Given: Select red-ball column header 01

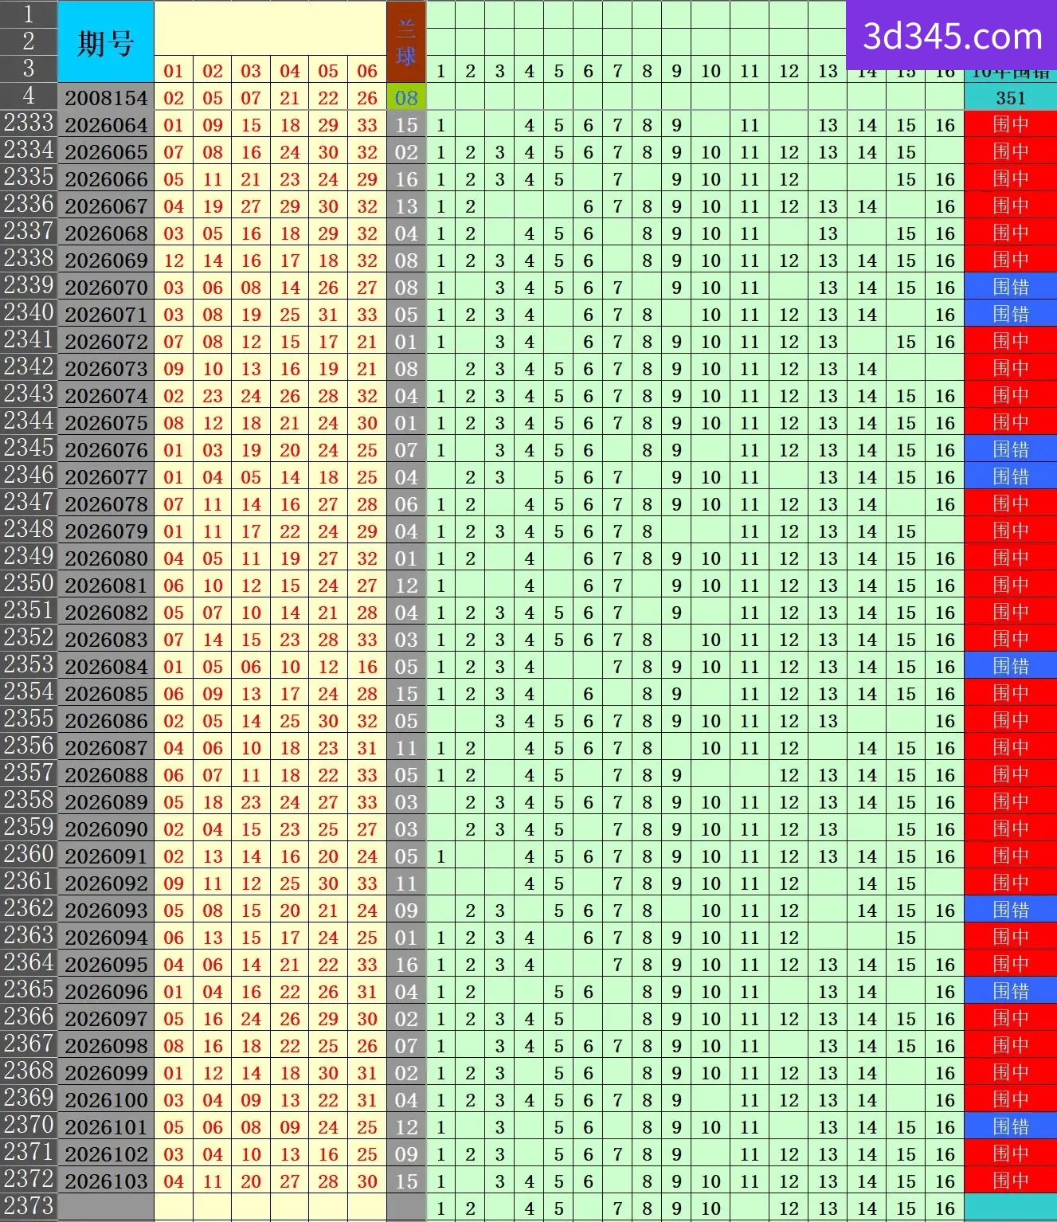Looking at the screenshot, I should coord(174,71).
